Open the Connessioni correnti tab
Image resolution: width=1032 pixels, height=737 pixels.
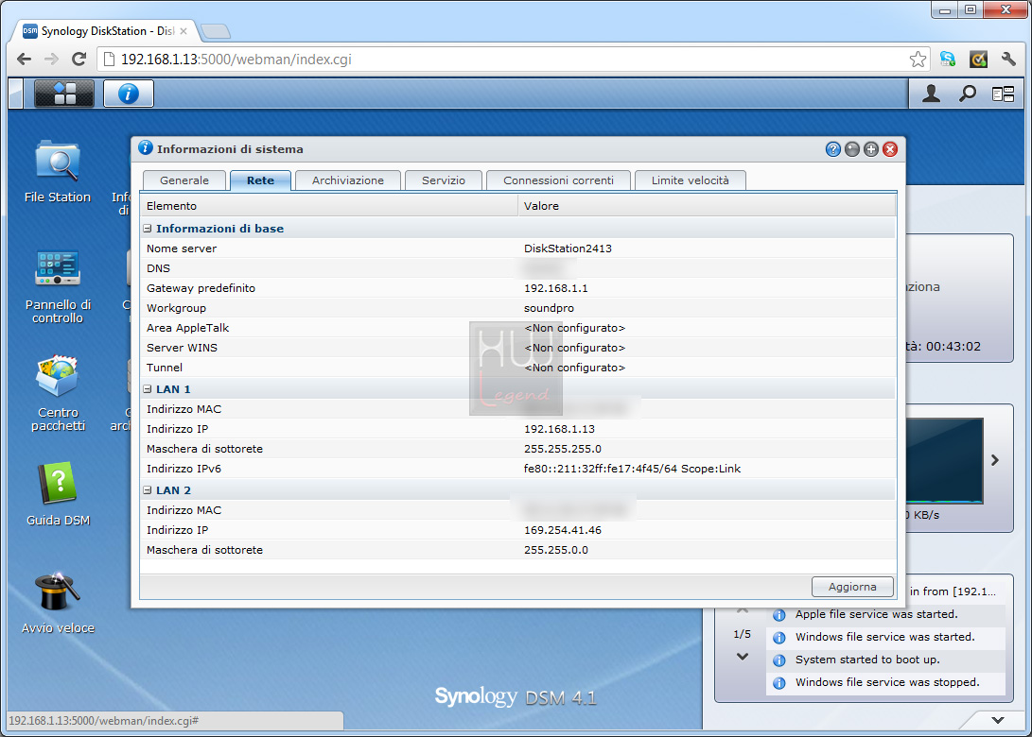[559, 180]
